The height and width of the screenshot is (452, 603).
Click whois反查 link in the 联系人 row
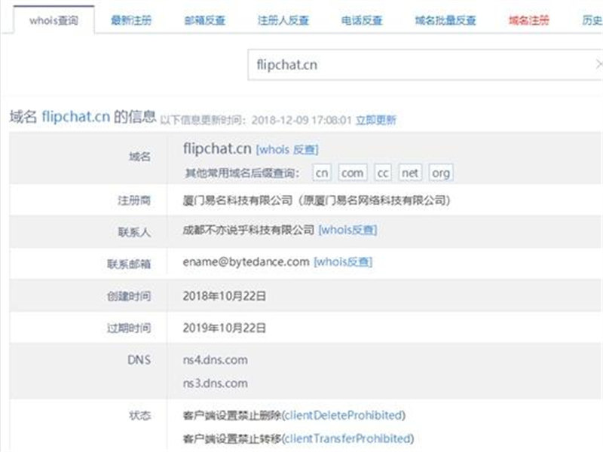pos(347,230)
